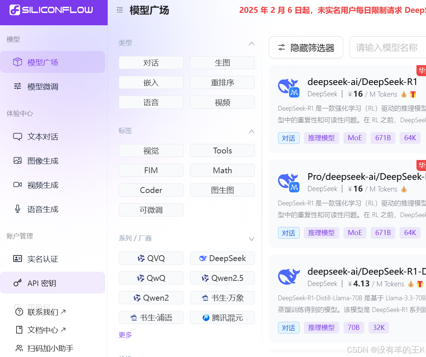This screenshot has height=357, width=426.
Task: Click the gift icon on deepseek-ai/DeepSeek-R1 card
Action: coord(413,94)
